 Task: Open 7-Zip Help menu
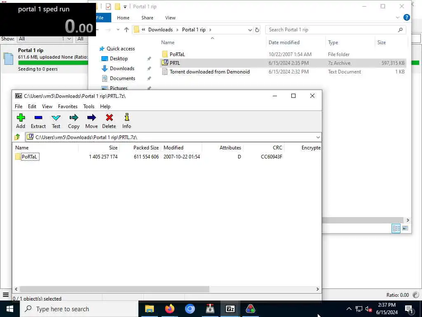click(105, 106)
